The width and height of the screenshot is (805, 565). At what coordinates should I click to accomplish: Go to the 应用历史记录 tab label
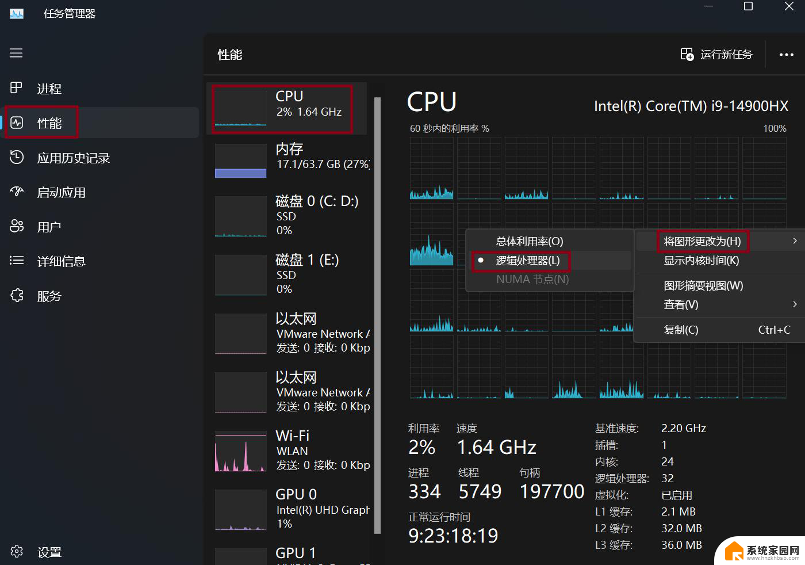pyautogui.click(x=74, y=158)
